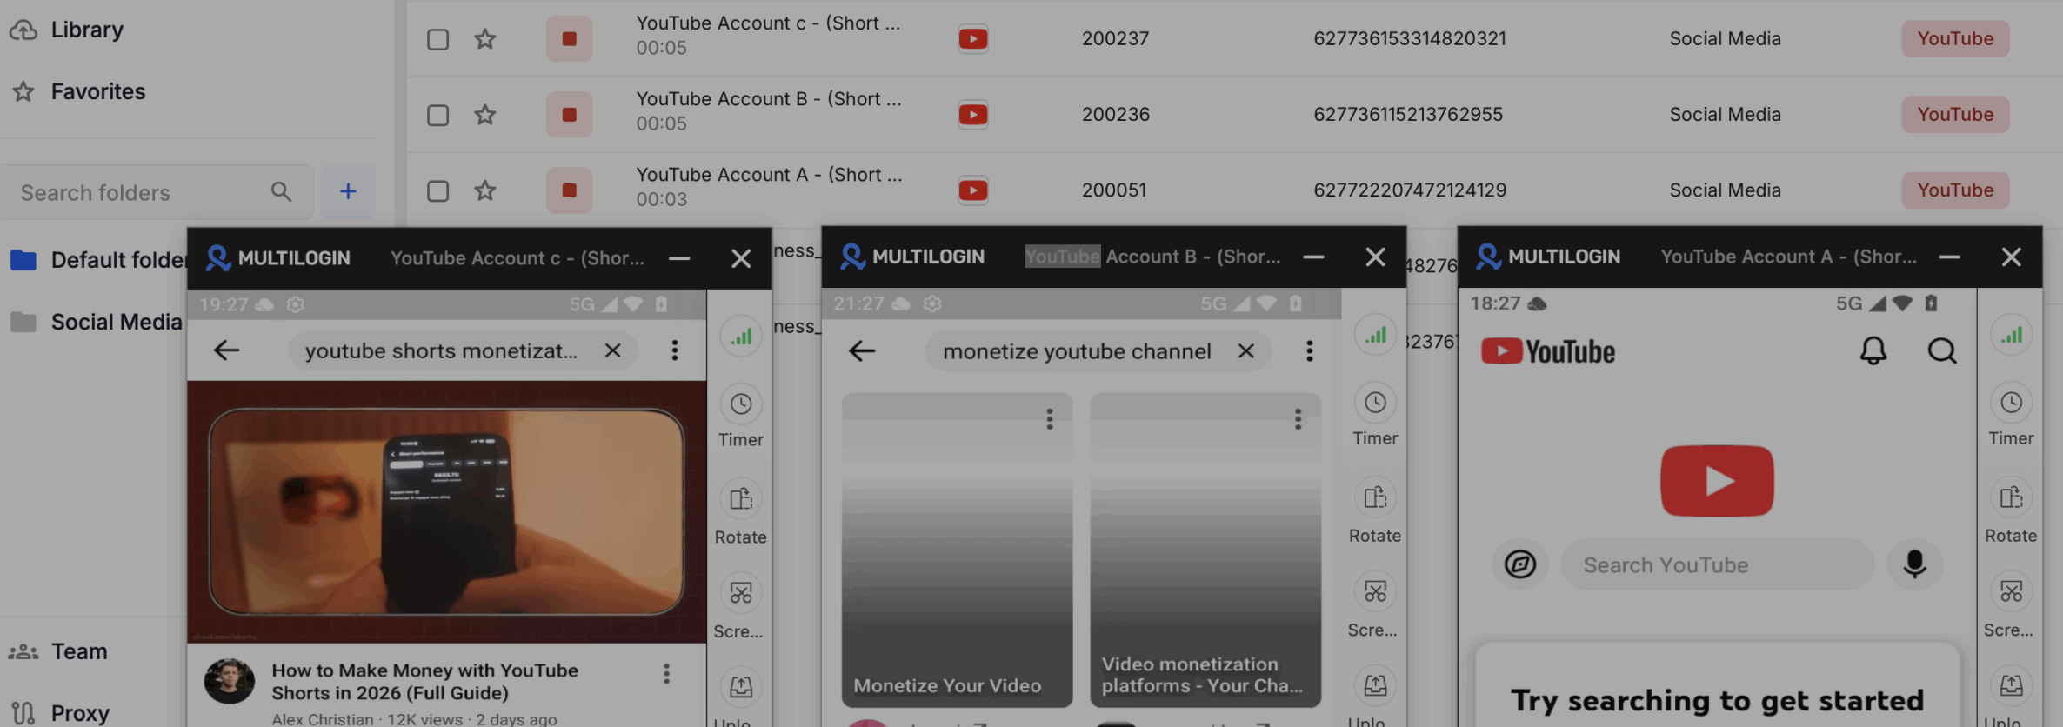Screen dimensions: 2063x727
Task: Play the phone video thumbnail in Account c
Action: (447, 512)
